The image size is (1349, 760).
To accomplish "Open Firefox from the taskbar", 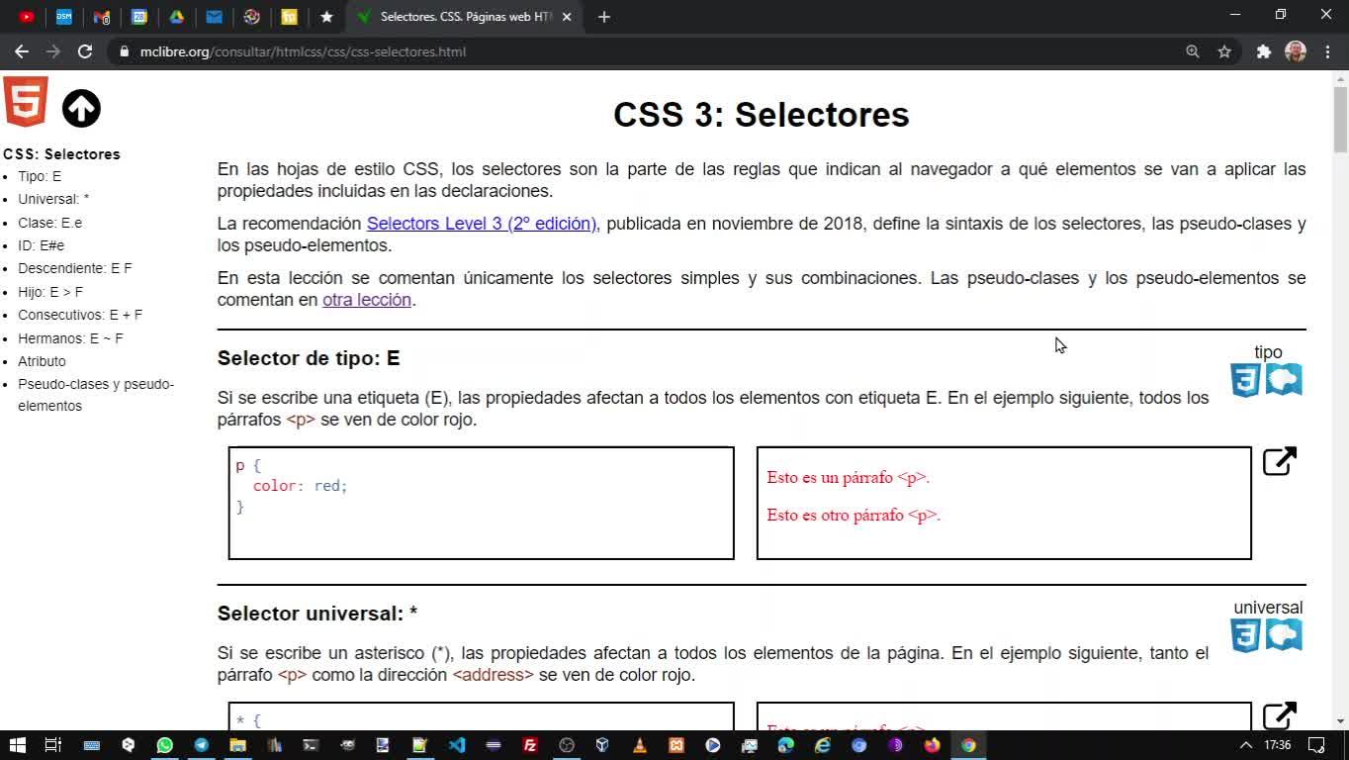I will tap(933, 745).
